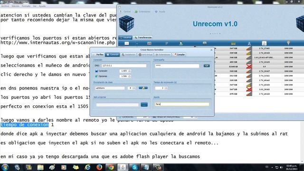Launch Internet Explorer from taskbar
Screen dimensions: 304x171
[x=87, y=167]
